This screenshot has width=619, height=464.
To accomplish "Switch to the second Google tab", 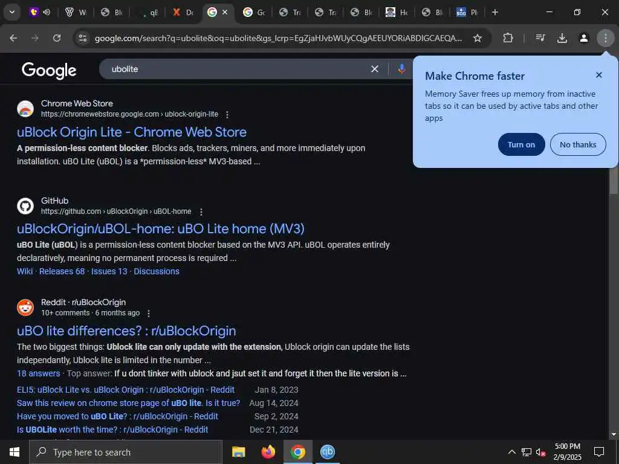I will [254, 12].
